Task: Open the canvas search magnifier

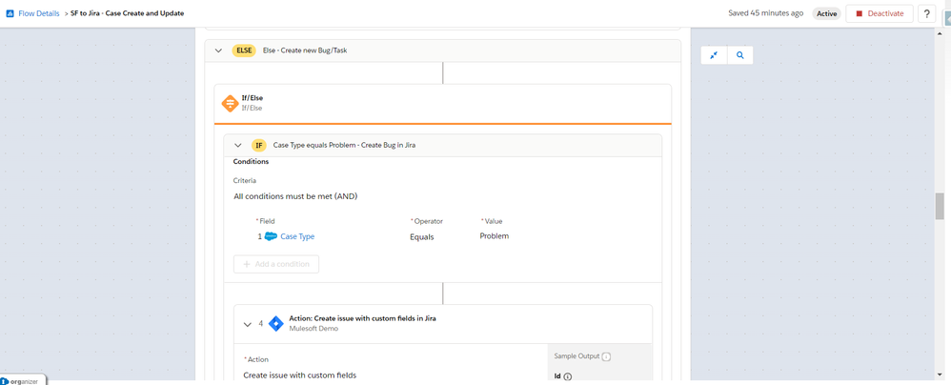Action: (740, 55)
